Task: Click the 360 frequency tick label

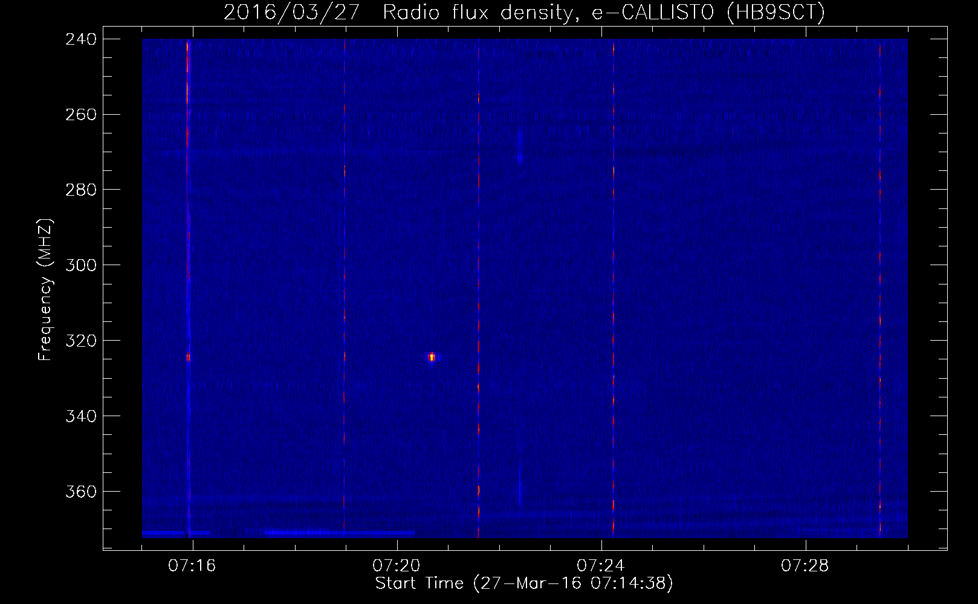Action: click(x=81, y=492)
